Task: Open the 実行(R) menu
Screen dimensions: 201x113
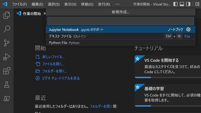Action: [104, 4]
